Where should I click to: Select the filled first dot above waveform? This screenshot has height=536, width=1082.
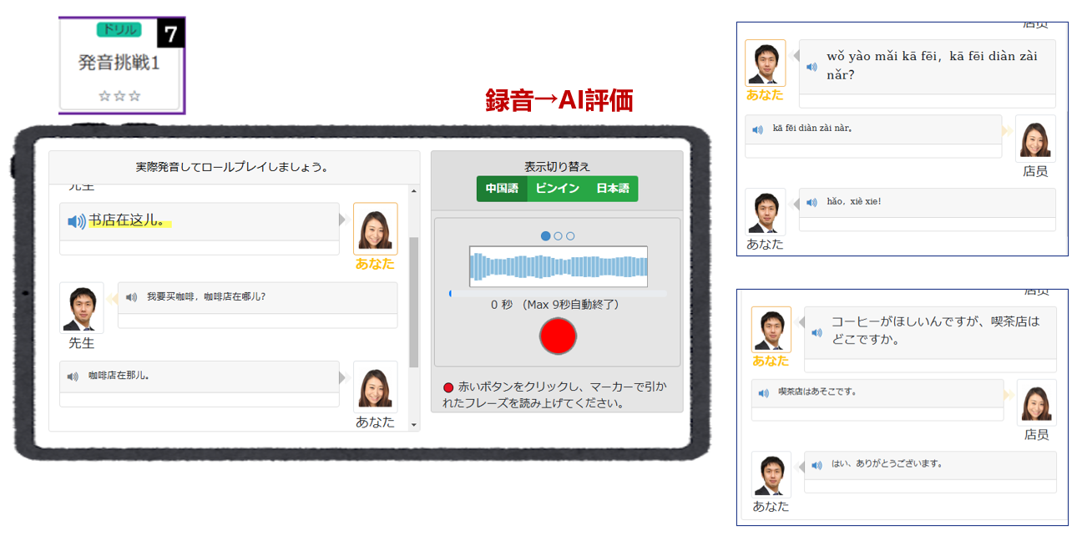(546, 236)
